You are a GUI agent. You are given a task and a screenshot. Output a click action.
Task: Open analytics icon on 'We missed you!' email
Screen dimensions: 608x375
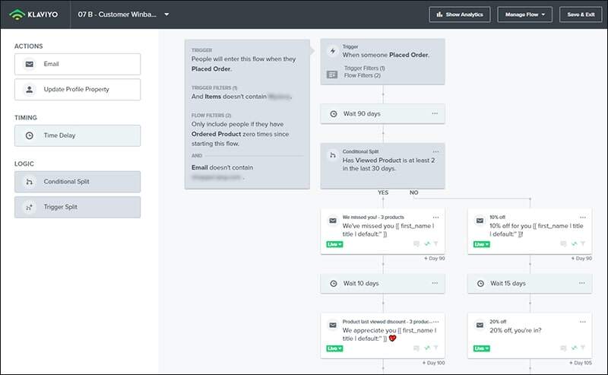426,244
